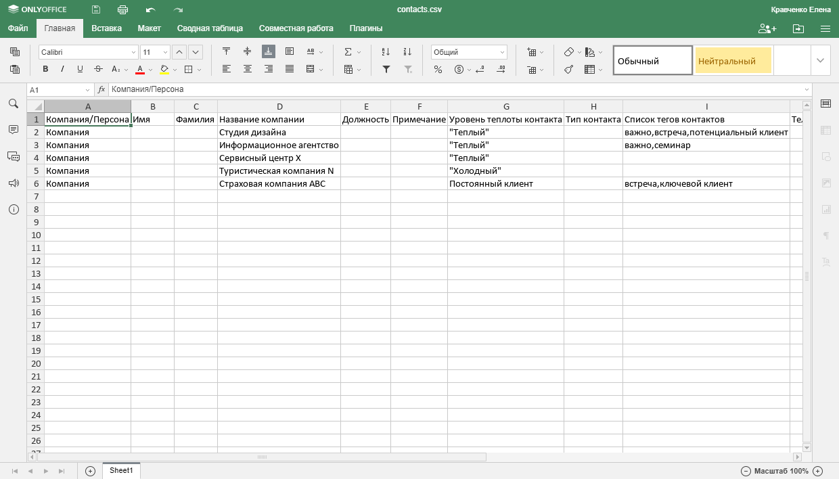Copy selection with the Copy icon
Screen dimensions: 839x479
pyautogui.click(x=15, y=52)
